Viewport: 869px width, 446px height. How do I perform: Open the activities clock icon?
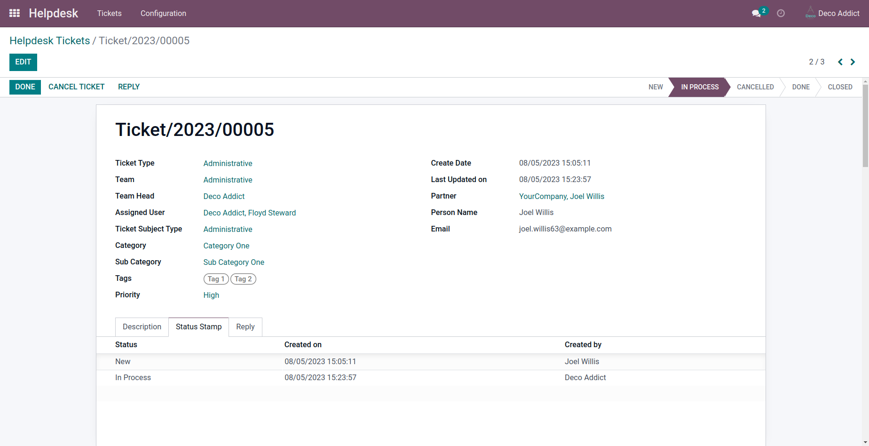point(781,13)
